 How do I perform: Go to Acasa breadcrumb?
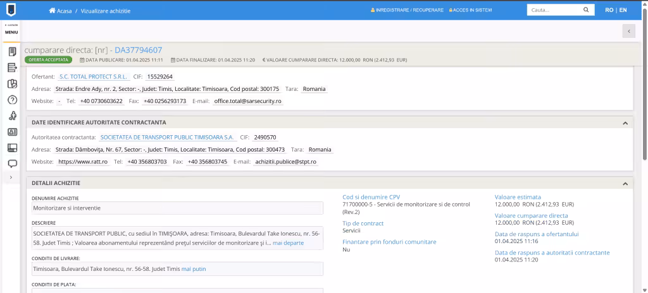pyautogui.click(x=64, y=11)
